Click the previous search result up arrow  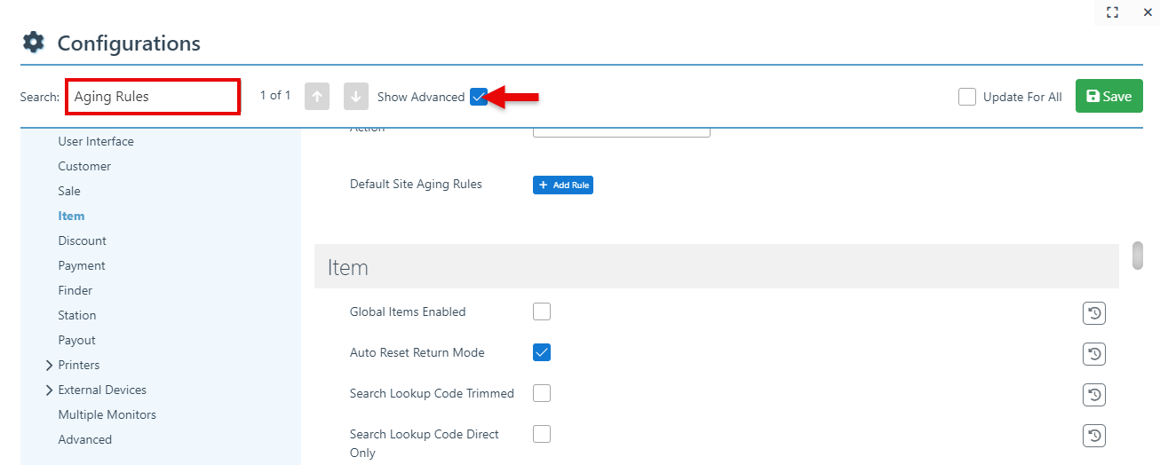pyautogui.click(x=318, y=97)
